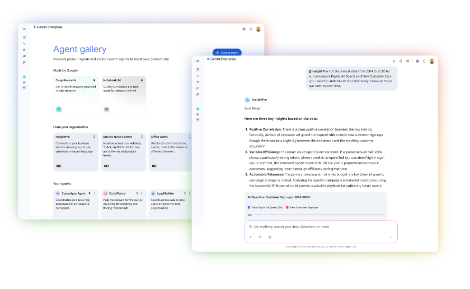Open the Market Trend Spotter agent card
Image resolution: width=470 pixels, height=289 pixels.
(123, 152)
